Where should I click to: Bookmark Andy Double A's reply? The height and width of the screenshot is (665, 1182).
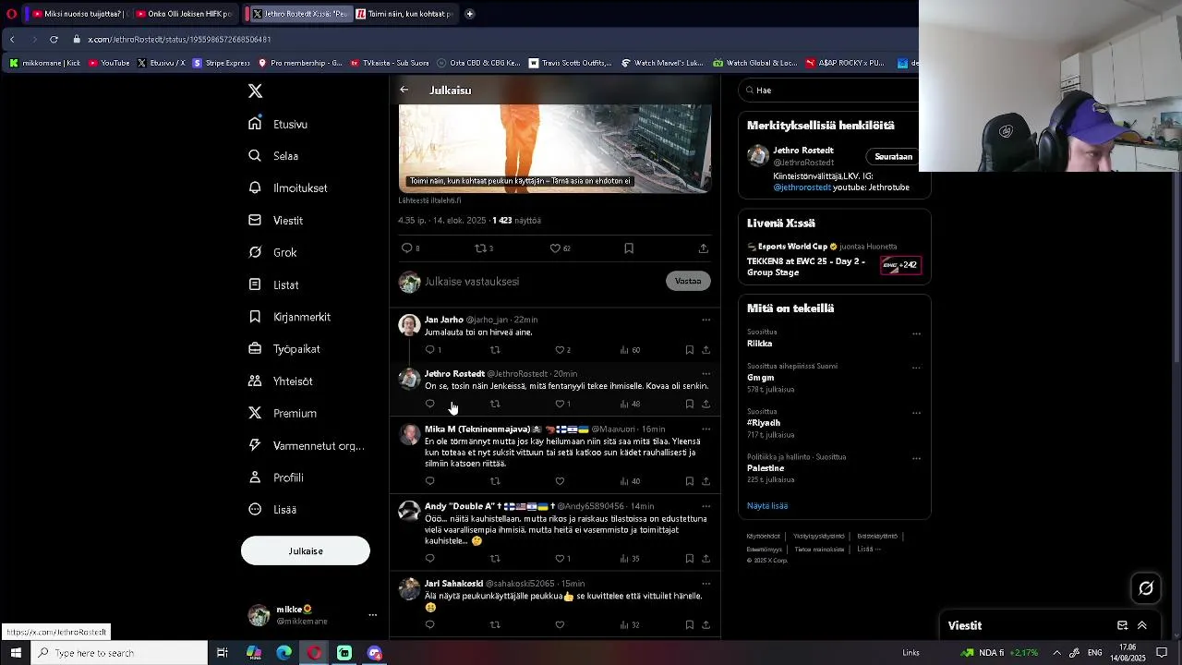689,559
